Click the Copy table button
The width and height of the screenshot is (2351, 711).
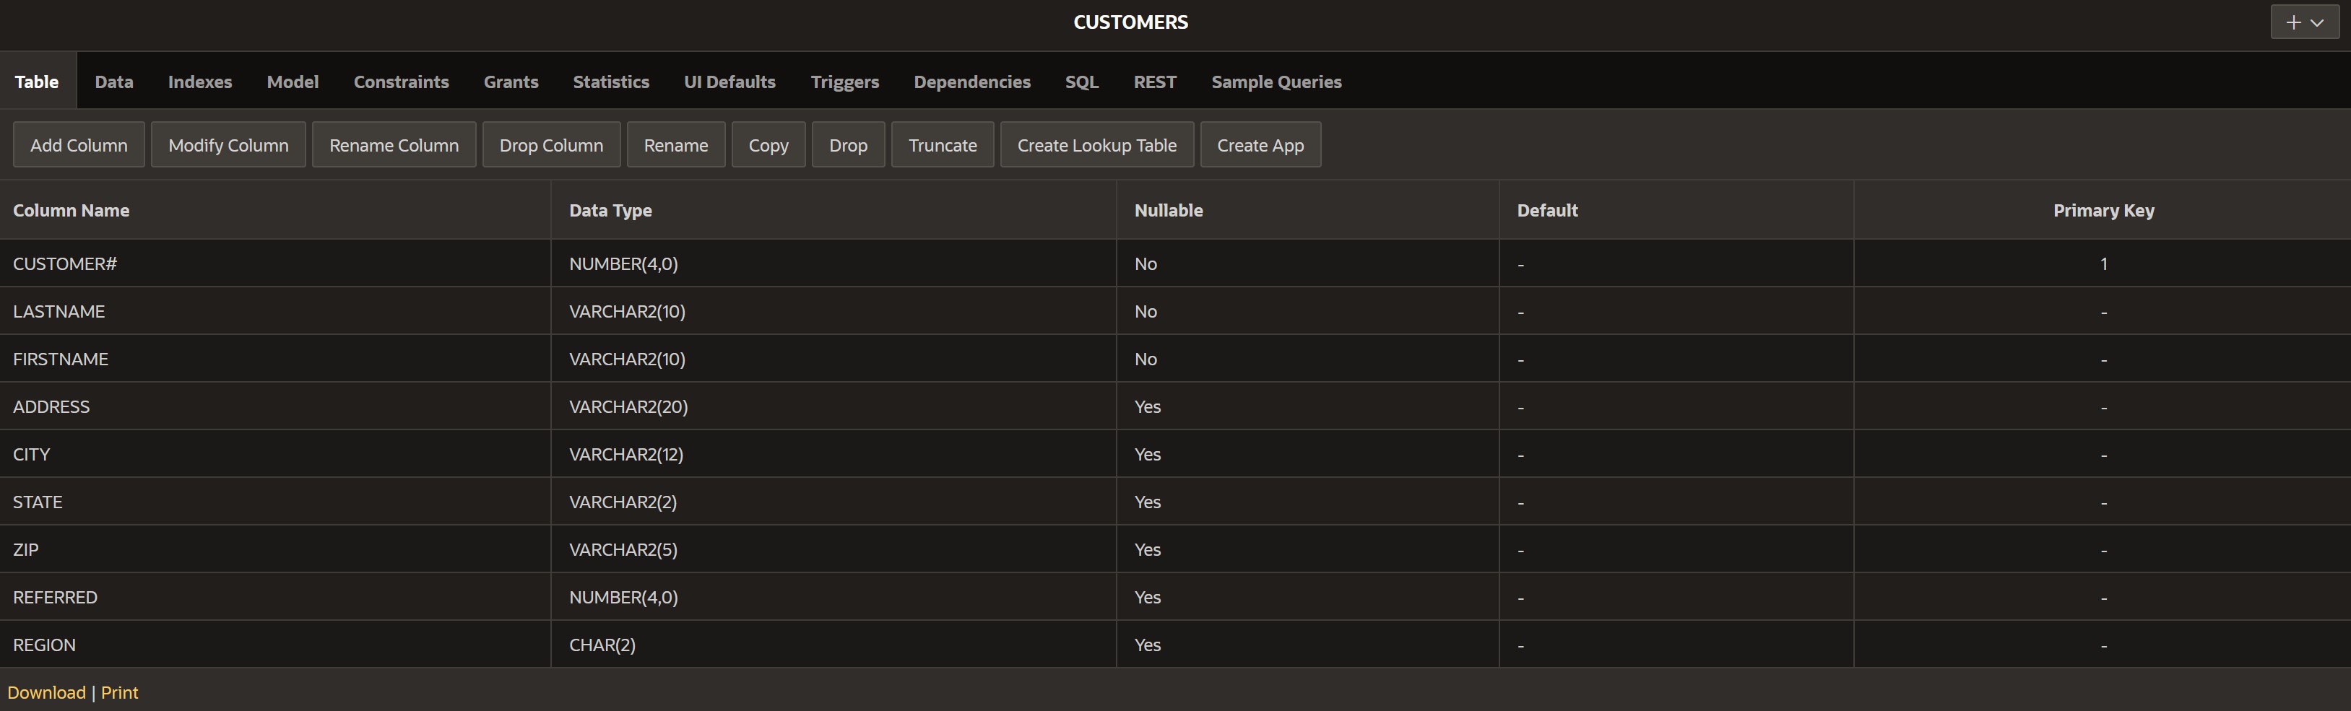tap(768, 145)
